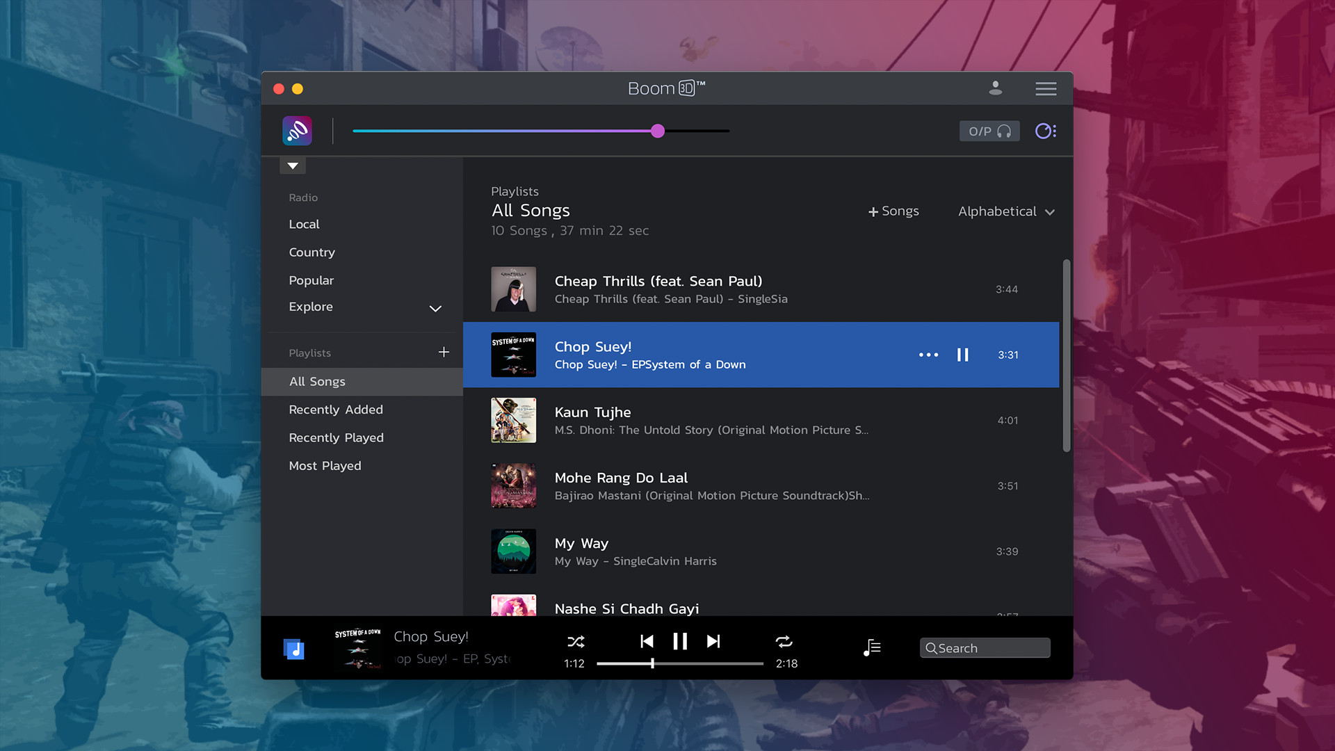
Task: Open the Alphabetical sort dropdown
Action: [x=1006, y=211]
